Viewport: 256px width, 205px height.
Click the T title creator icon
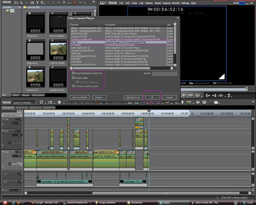[37, 3]
